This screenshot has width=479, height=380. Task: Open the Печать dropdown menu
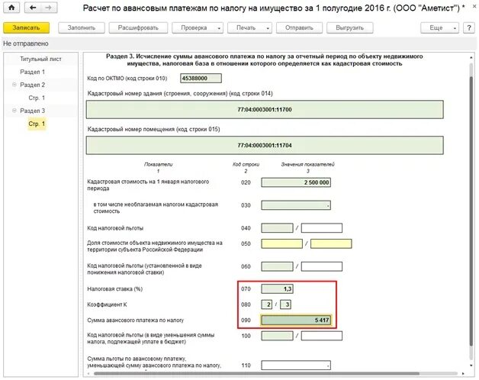[249, 27]
